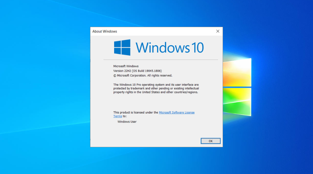Click the 'Microsoft Windows' text line
Image resolution: width=313 pixels, height=174 pixels.
pyautogui.click(x=126, y=66)
